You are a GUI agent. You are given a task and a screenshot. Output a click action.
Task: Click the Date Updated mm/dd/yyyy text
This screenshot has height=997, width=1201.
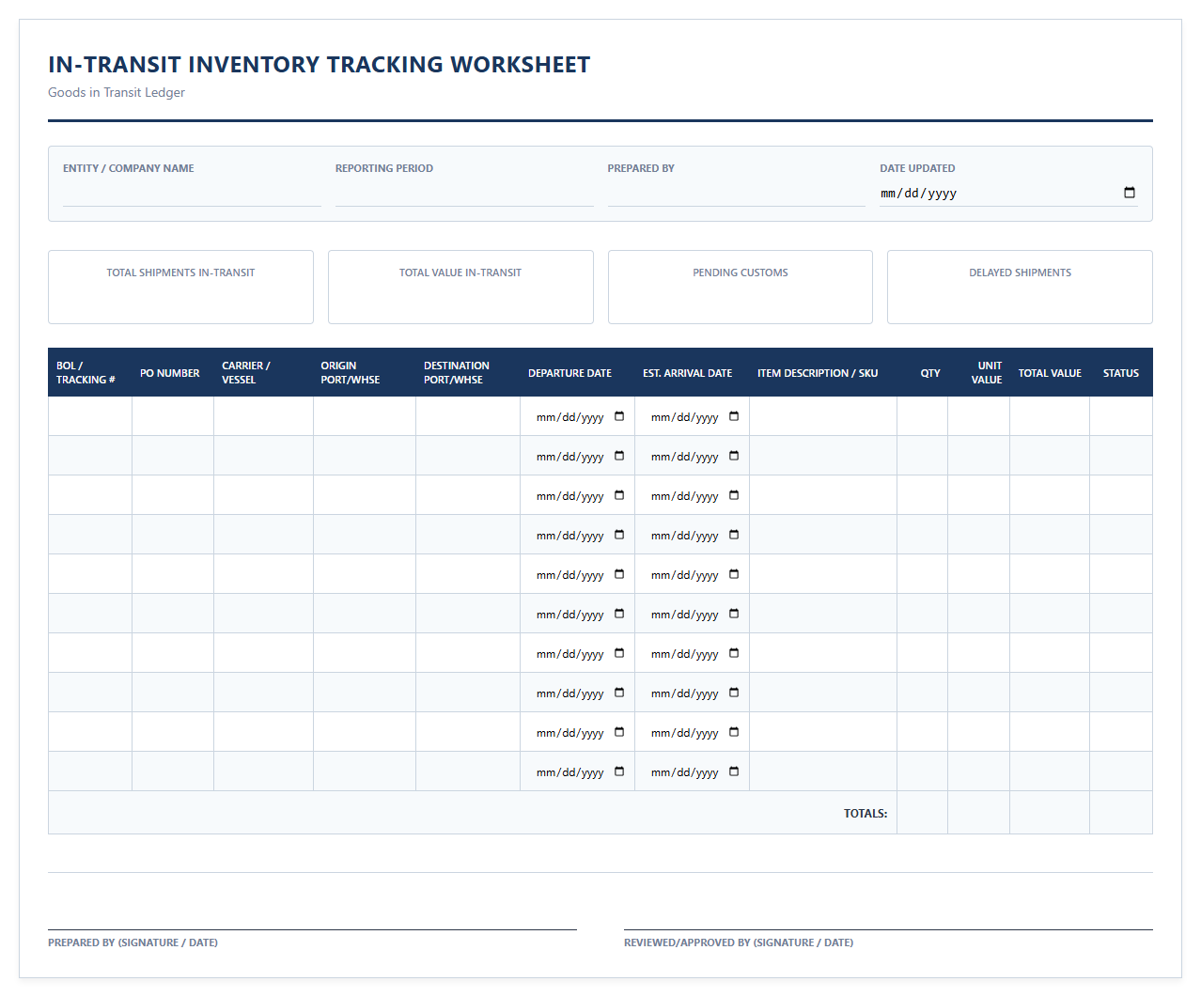918,194
